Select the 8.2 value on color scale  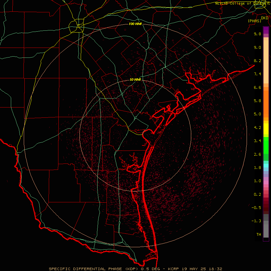pyautogui.click(x=257, y=61)
